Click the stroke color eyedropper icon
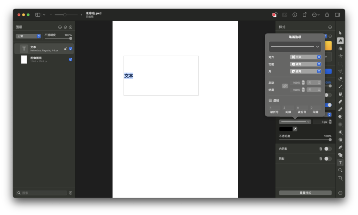 295,129
